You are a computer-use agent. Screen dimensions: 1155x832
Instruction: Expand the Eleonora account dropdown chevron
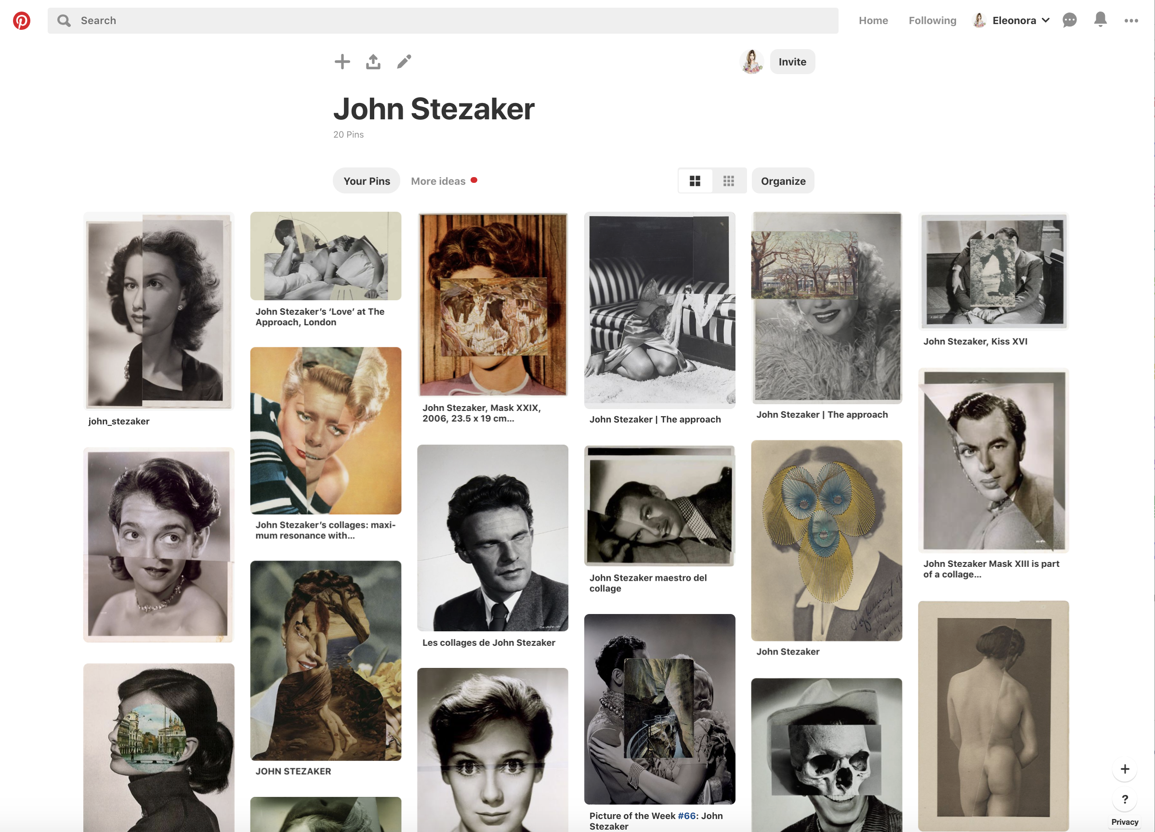1046,20
